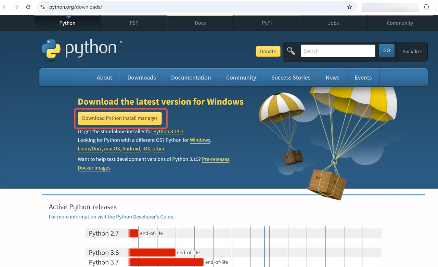The width and height of the screenshot is (438, 267).
Task: Click the 'Download the latest version for Windows' heading
Action: (x=160, y=102)
